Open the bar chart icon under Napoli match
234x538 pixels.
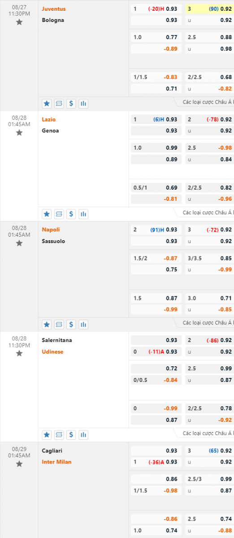(83, 324)
